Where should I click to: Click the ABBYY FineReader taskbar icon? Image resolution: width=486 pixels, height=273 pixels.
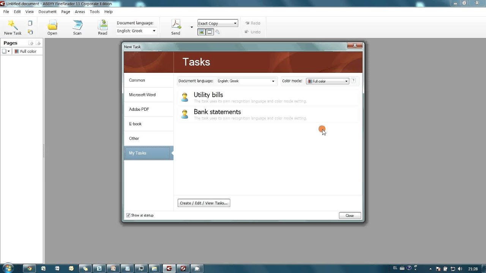pos(169,268)
